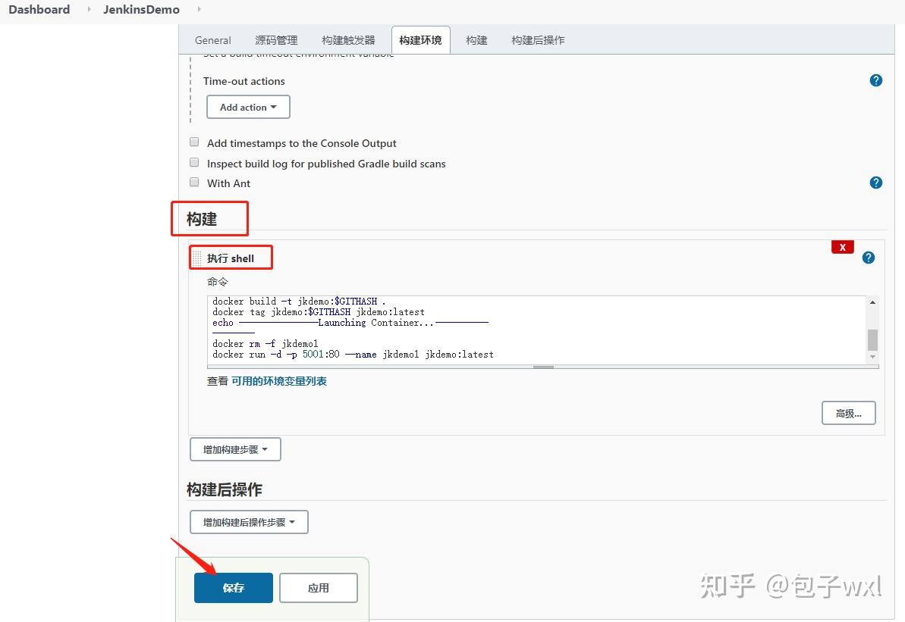Open the 构建触发器 tab
Viewport: 905px width, 622px height.
coord(347,39)
